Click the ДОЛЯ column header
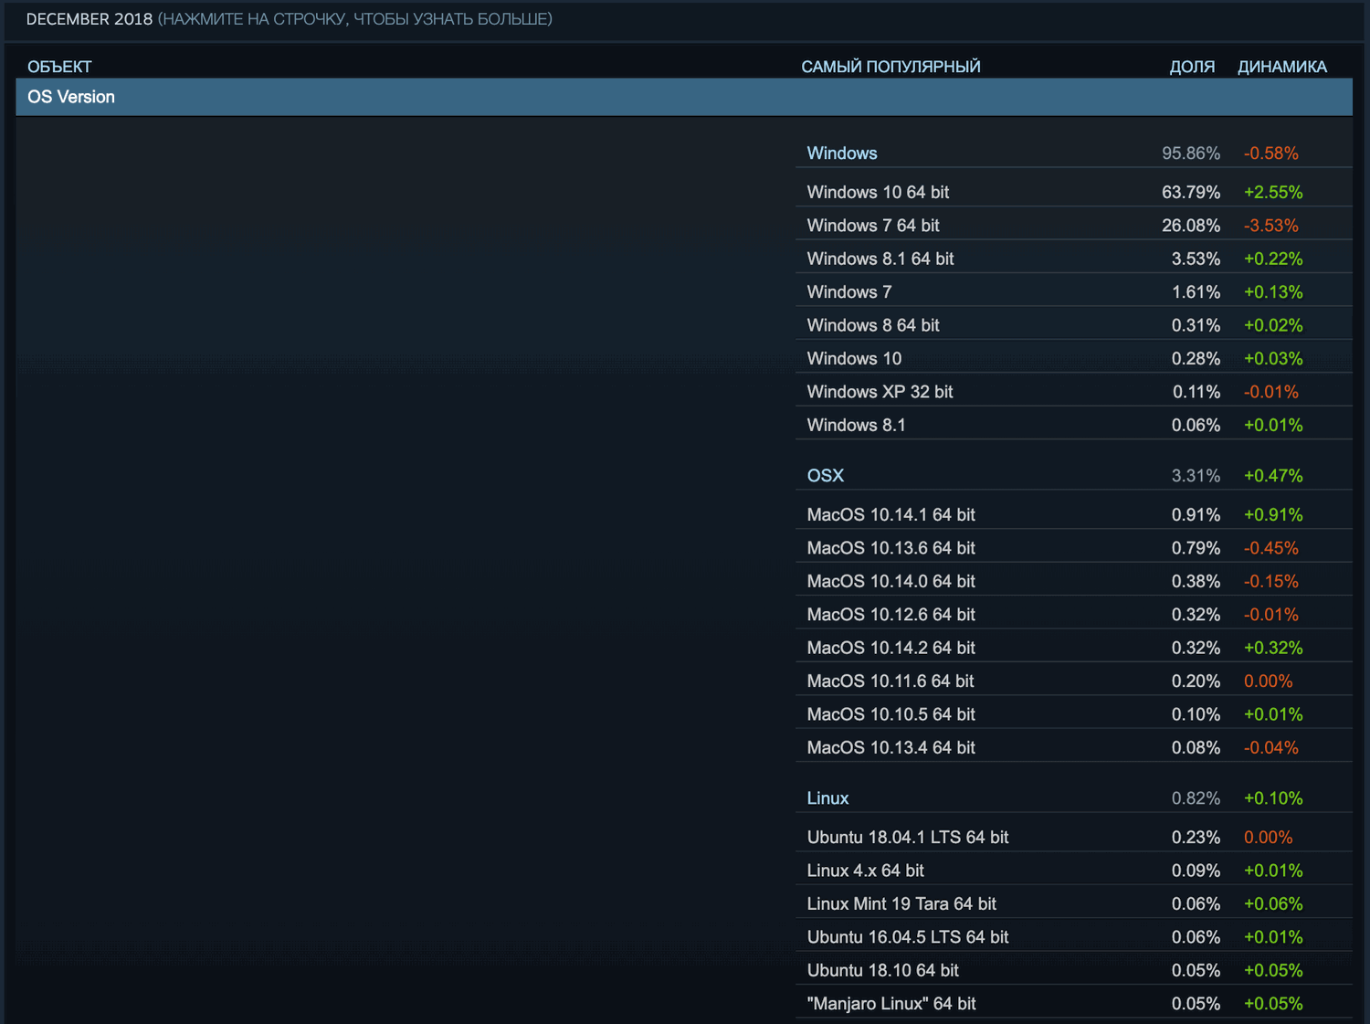The height and width of the screenshot is (1024, 1370). click(x=1193, y=66)
